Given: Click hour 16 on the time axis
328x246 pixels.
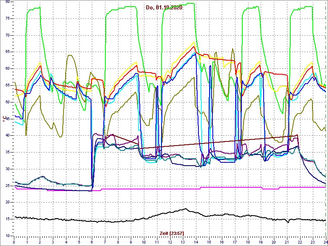Looking at the screenshot, I should click(x=222, y=242).
